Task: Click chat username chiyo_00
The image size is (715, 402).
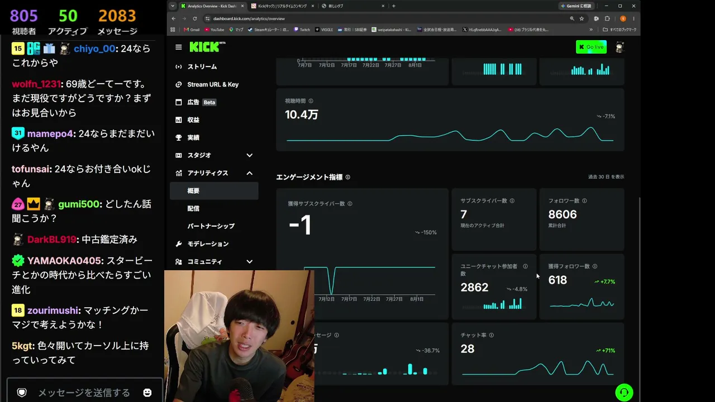Action: [x=94, y=49]
